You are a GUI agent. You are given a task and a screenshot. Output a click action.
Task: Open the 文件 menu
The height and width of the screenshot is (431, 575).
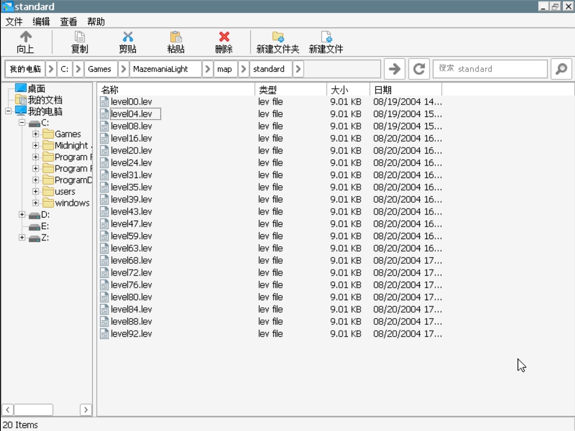14,22
